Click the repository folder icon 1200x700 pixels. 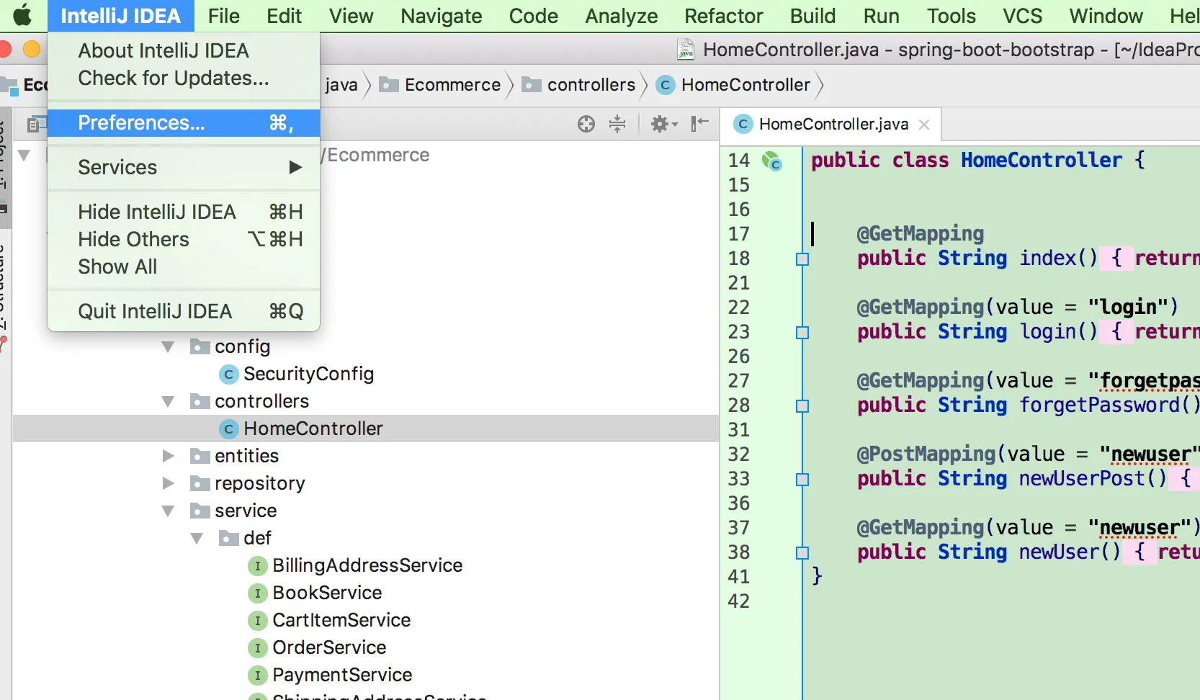coord(200,484)
